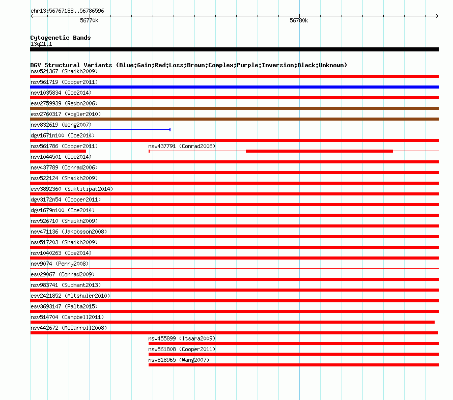Open variant nsv442672 (McCarroll2008) label
The height and width of the screenshot is (400, 453).
[x=69, y=328]
